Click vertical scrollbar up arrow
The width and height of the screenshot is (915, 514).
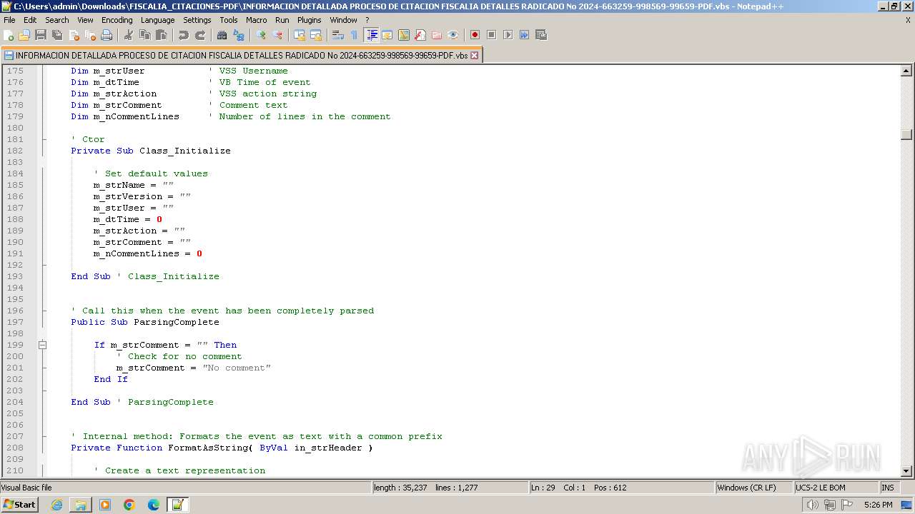906,71
